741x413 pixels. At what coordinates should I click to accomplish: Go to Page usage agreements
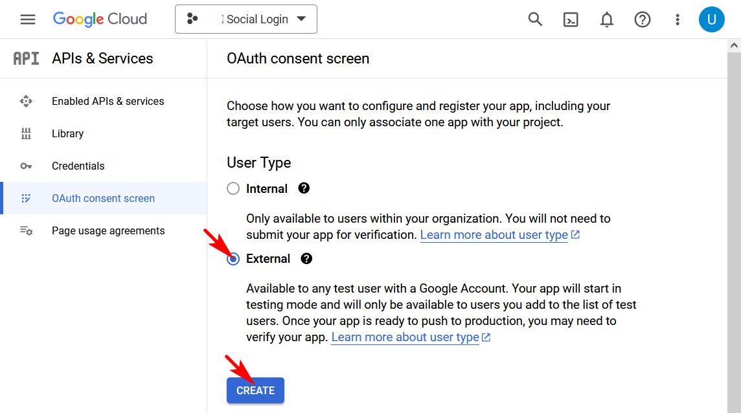coord(108,230)
